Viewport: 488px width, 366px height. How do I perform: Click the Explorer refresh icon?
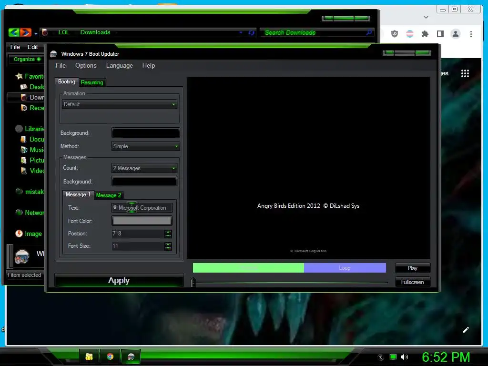coord(251,32)
